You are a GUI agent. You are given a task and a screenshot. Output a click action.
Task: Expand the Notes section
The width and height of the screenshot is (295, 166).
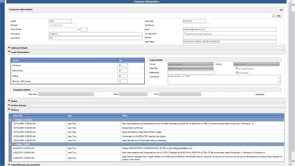click(9, 101)
